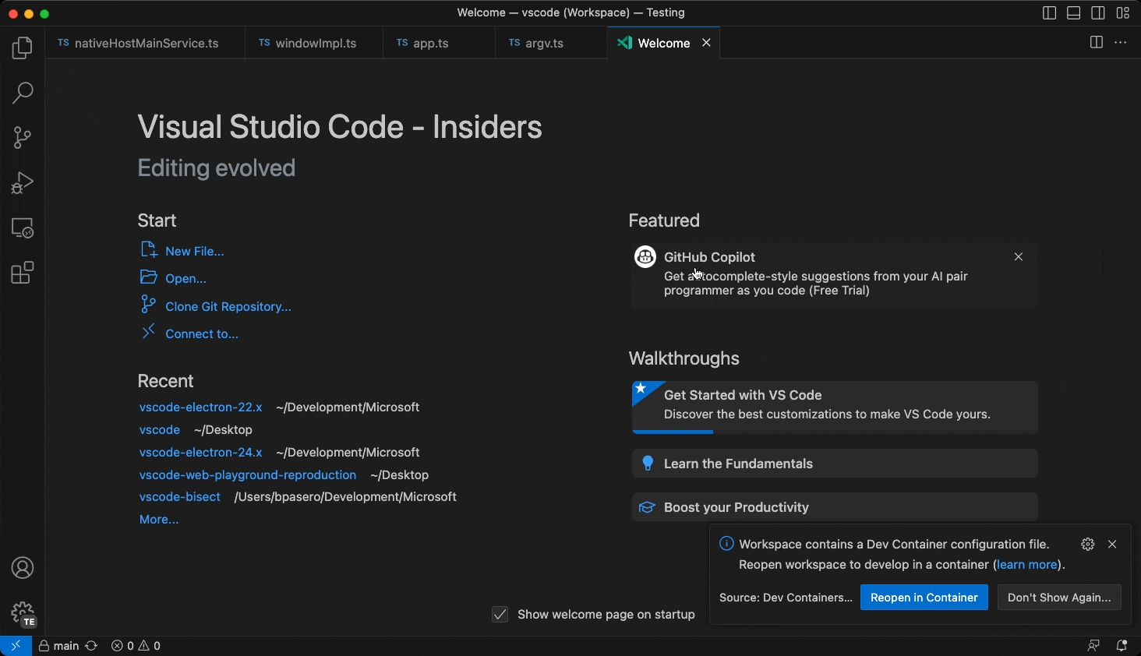Open the Remote Explorer icon
1141x656 pixels.
(x=22, y=227)
